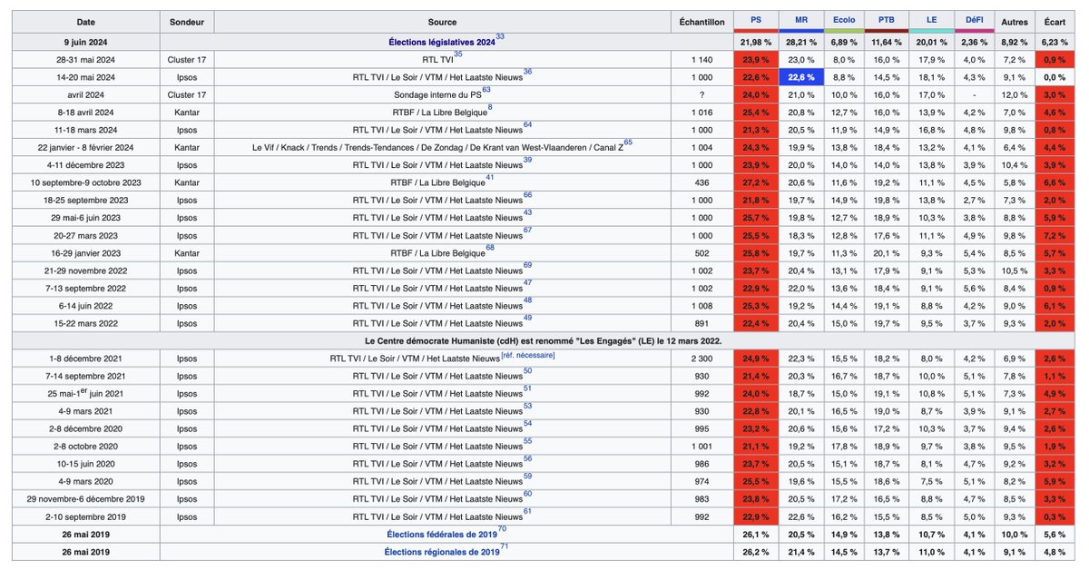Click the Le Vif / Knack source text
Image resolution: width=1089 pixels, height=570 pixels.
[437, 148]
